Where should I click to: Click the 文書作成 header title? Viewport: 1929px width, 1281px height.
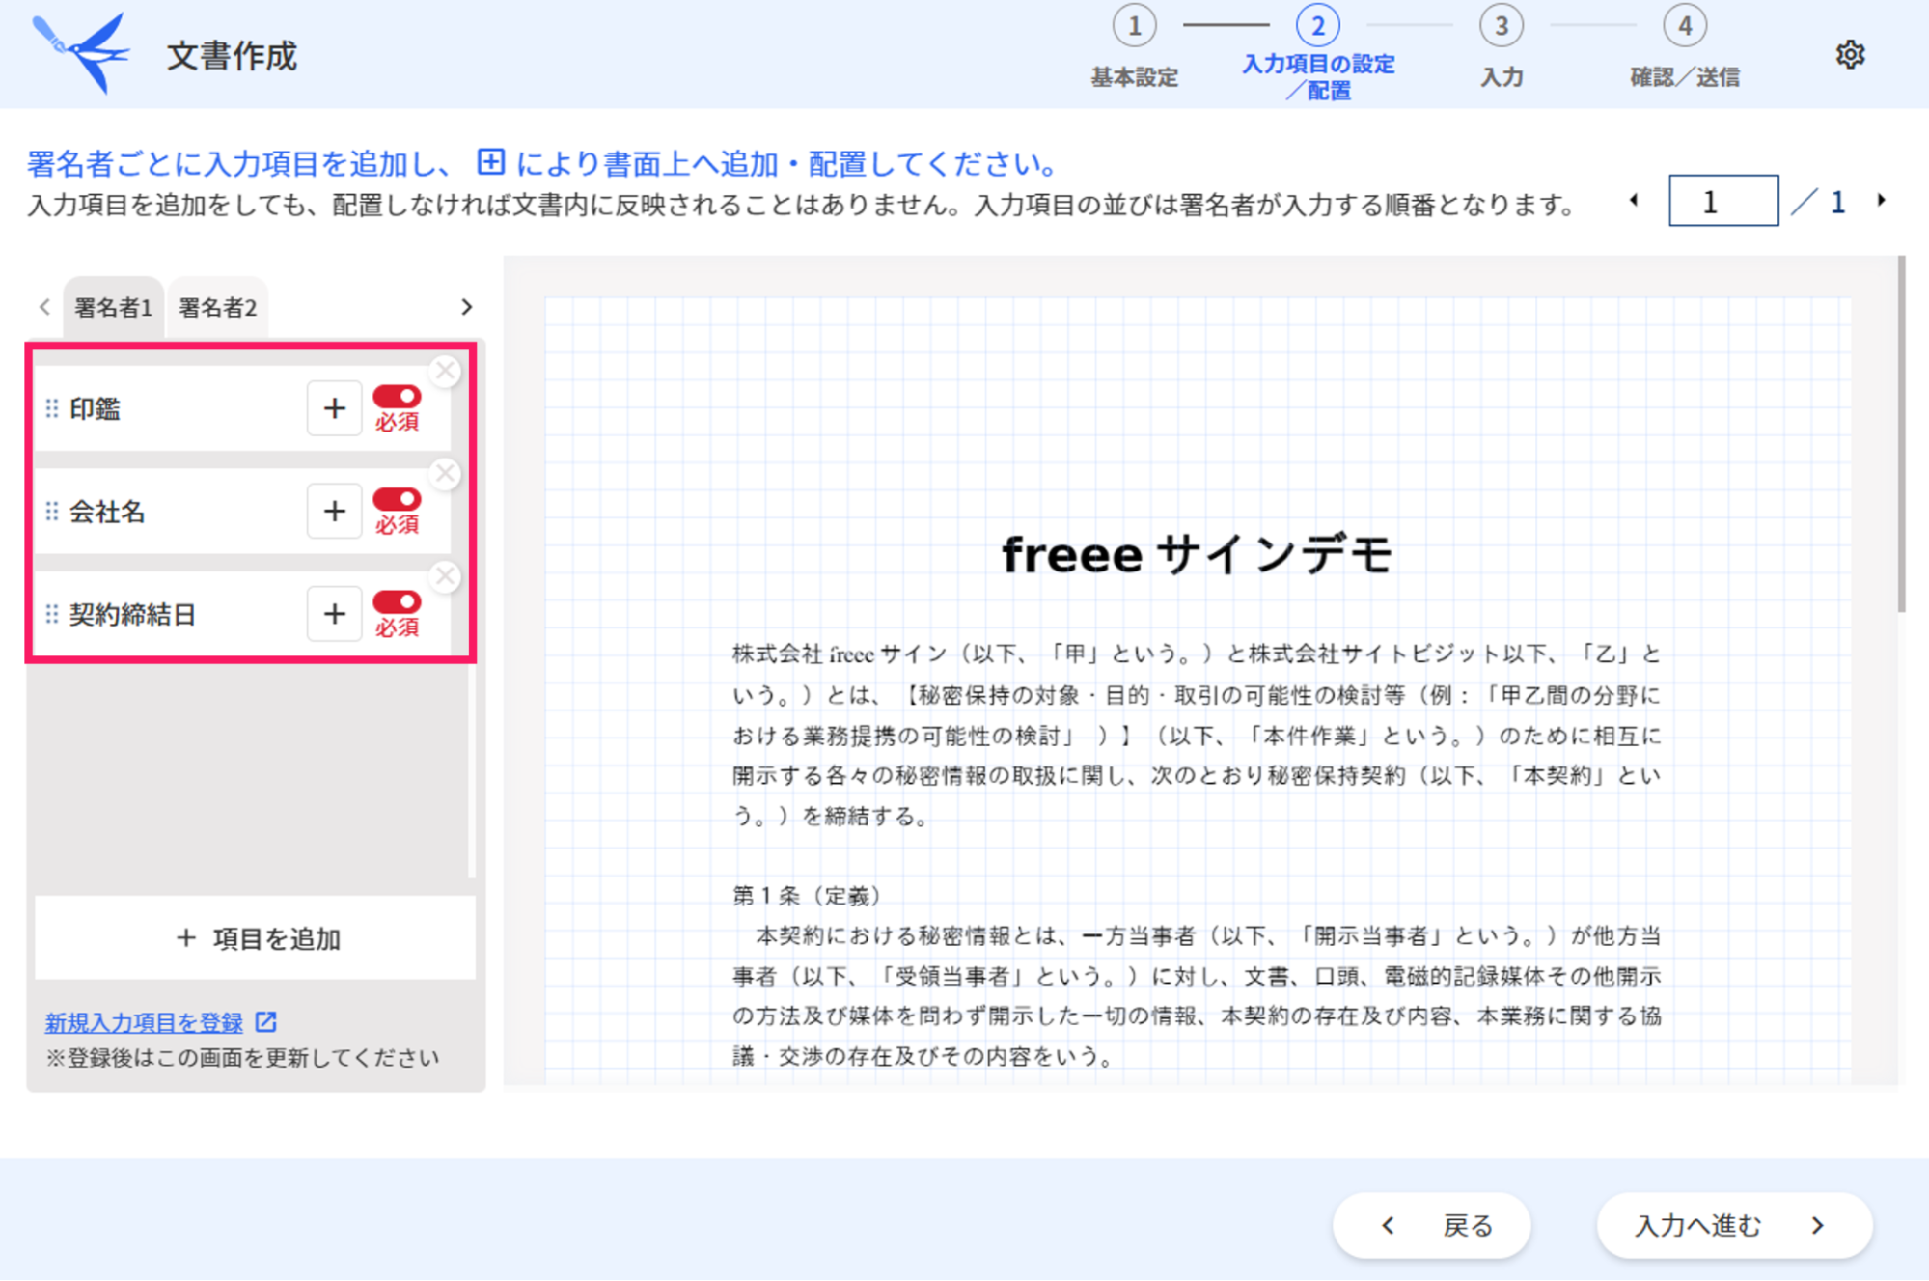(232, 56)
